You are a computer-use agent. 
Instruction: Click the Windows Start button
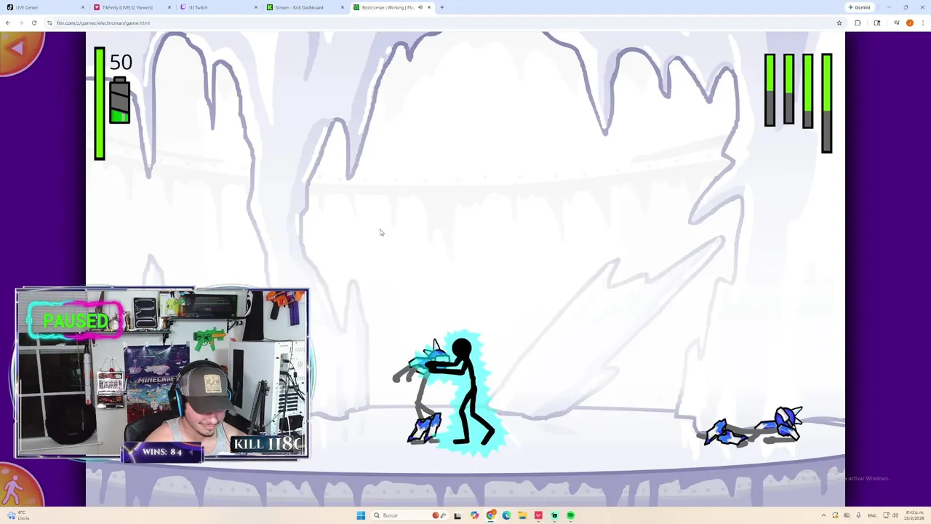(x=361, y=515)
